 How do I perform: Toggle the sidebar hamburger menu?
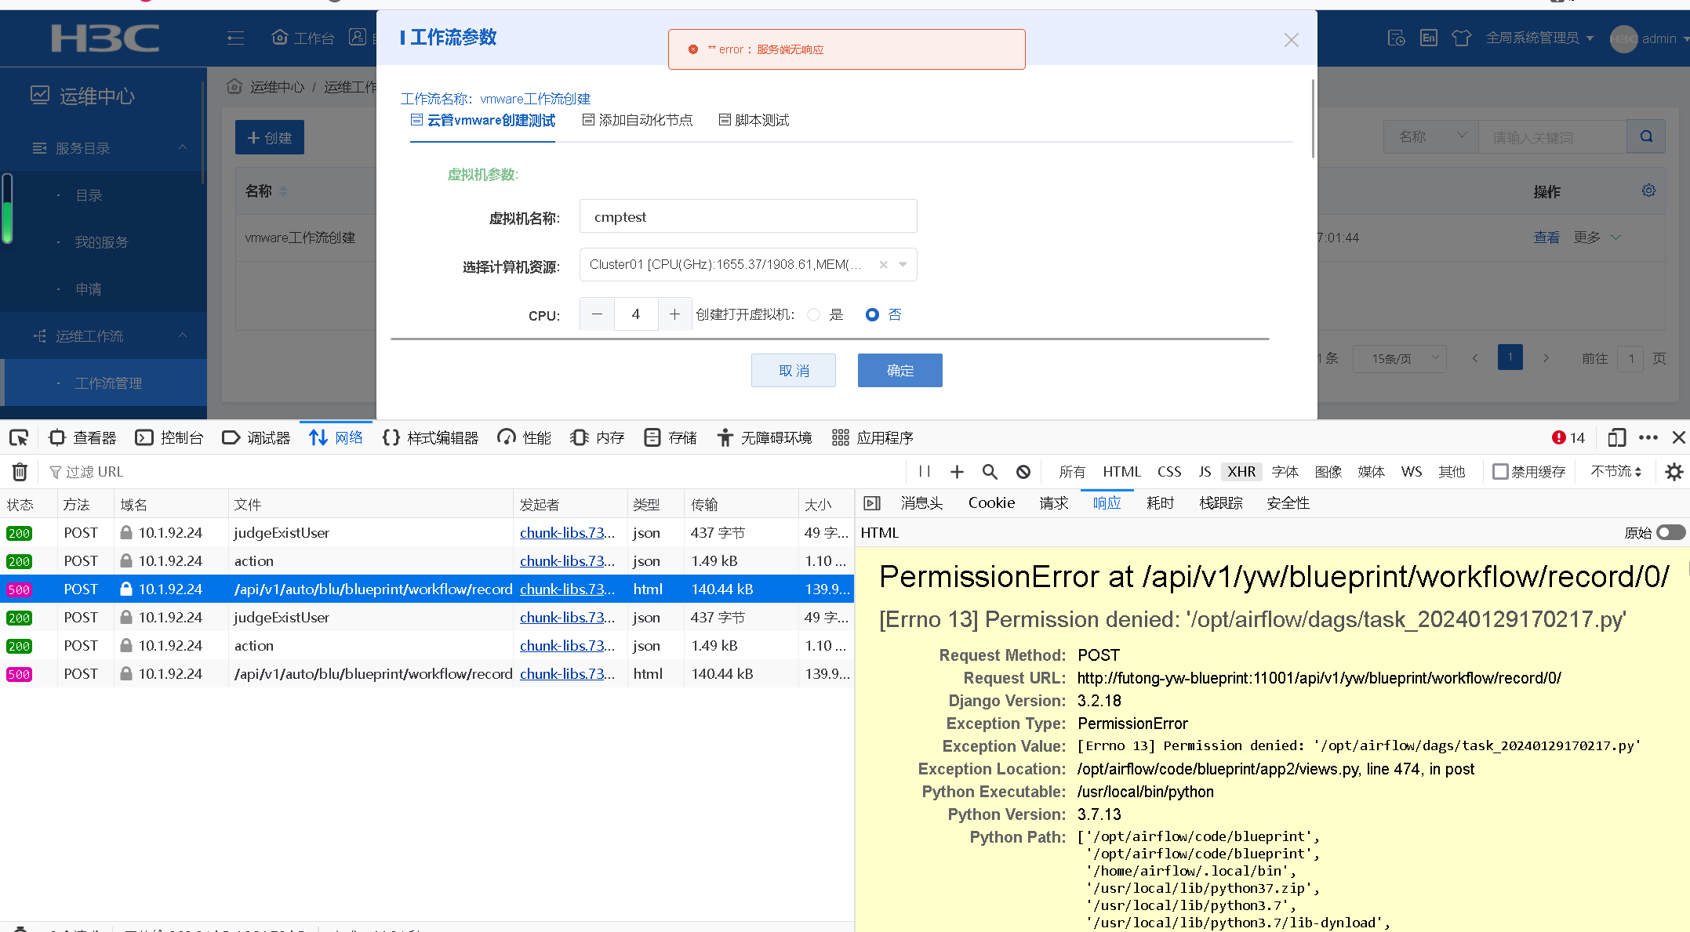click(235, 38)
